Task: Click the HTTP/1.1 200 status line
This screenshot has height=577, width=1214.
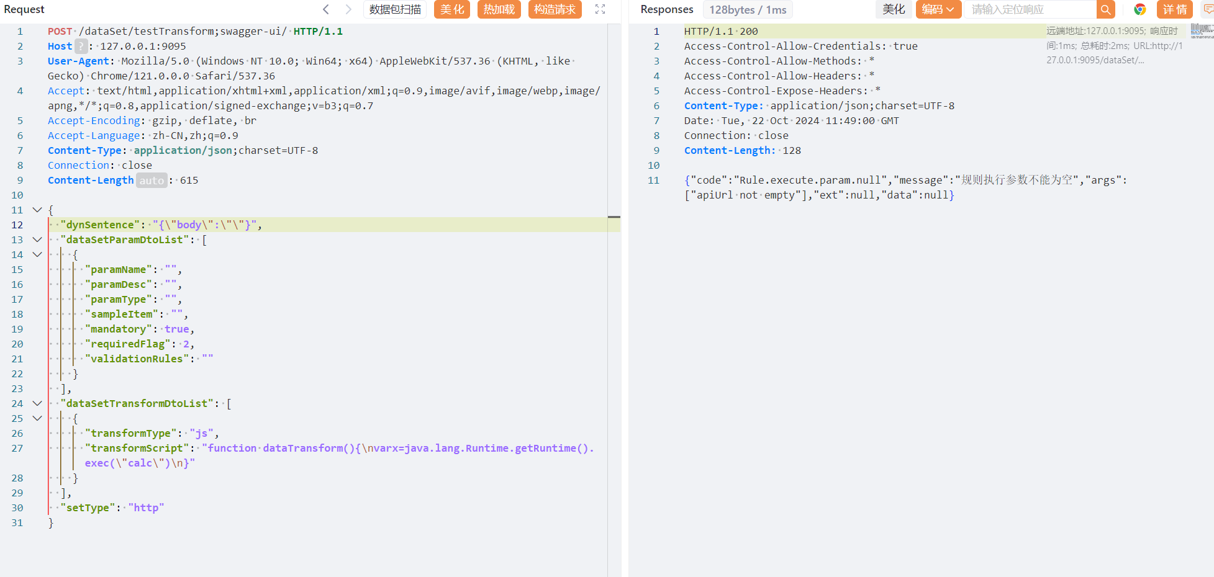Action: pyautogui.click(x=721, y=31)
